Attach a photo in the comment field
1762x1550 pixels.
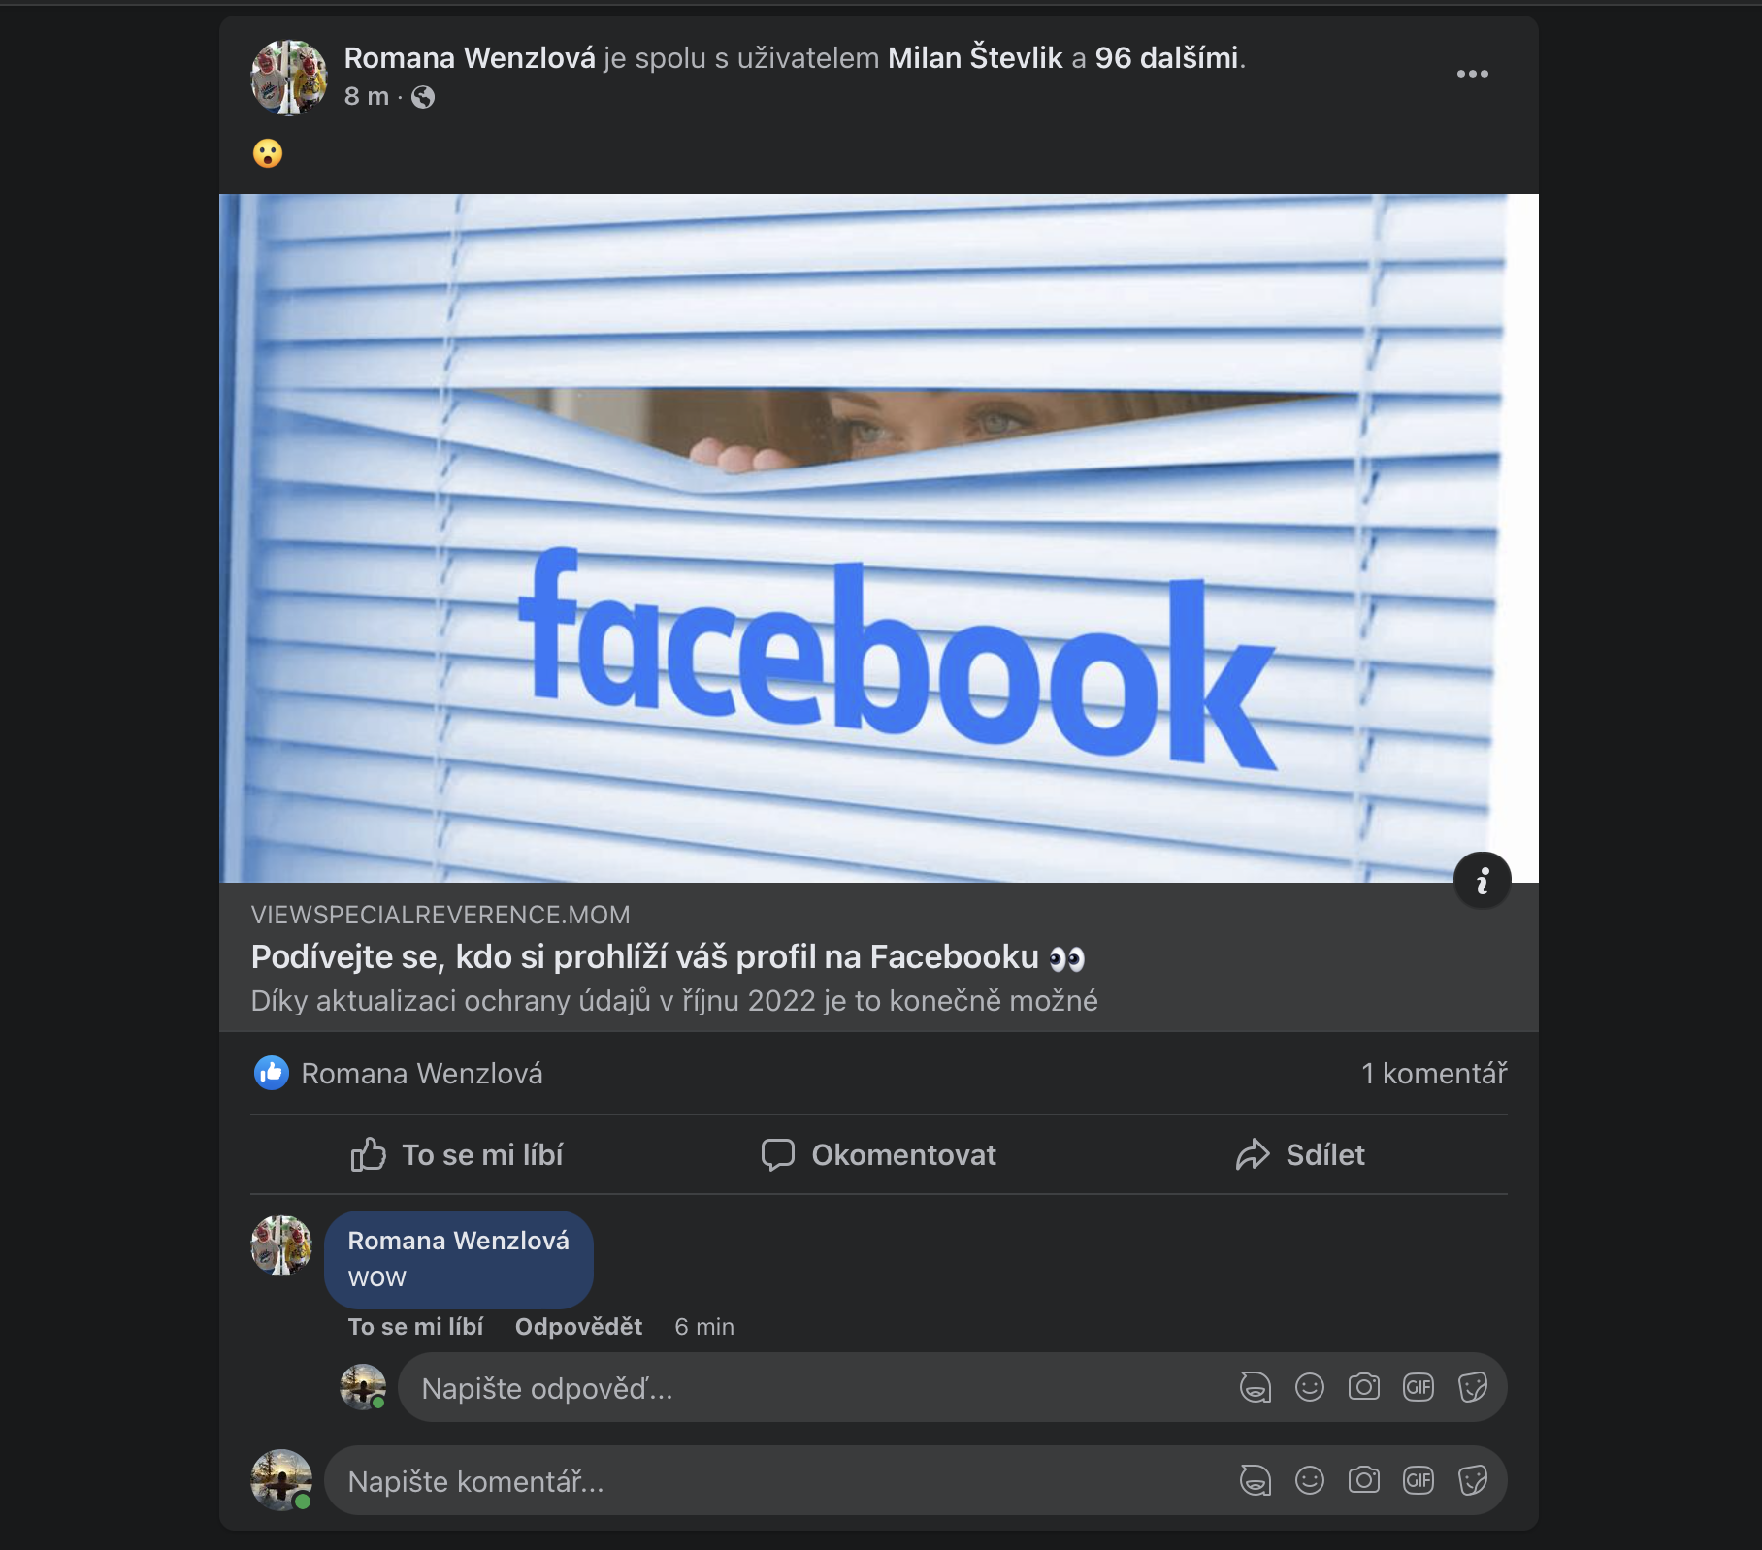(x=1363, y=1481)
